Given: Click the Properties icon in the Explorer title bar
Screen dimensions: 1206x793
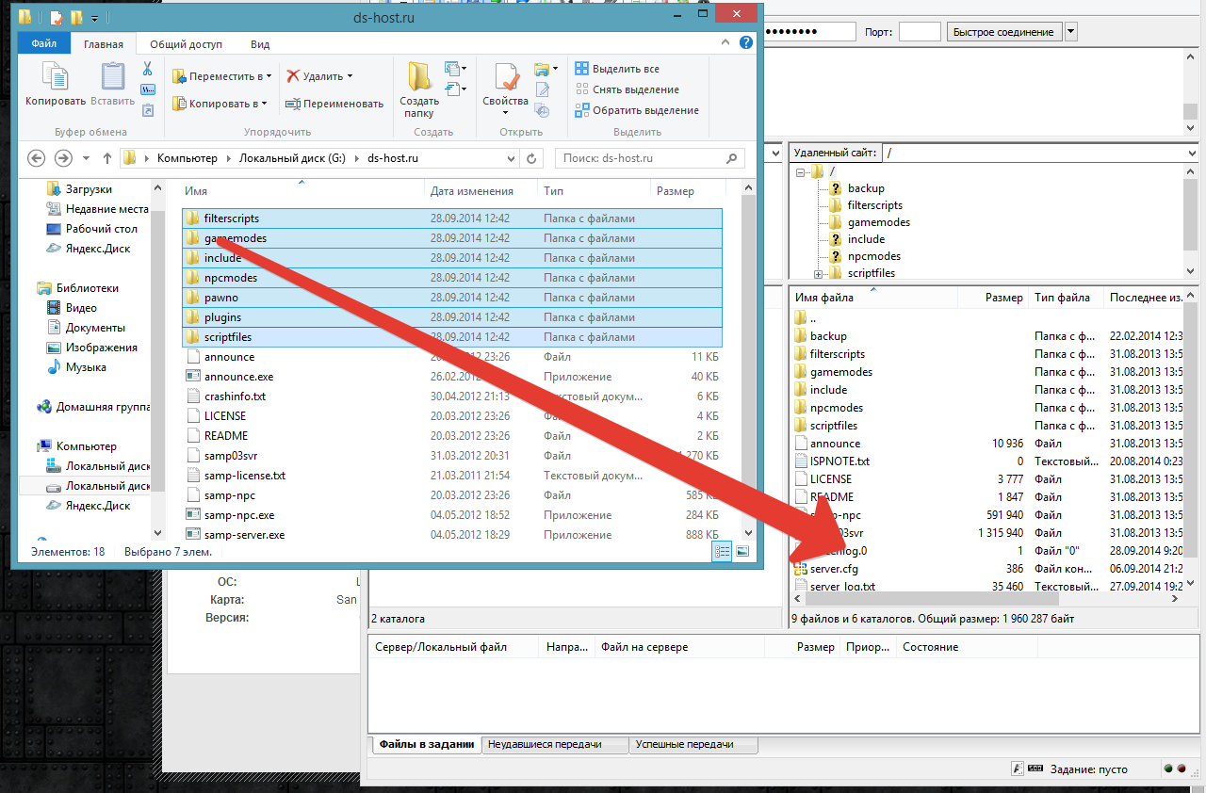Looking at the screenshot, I should point(56,17).
